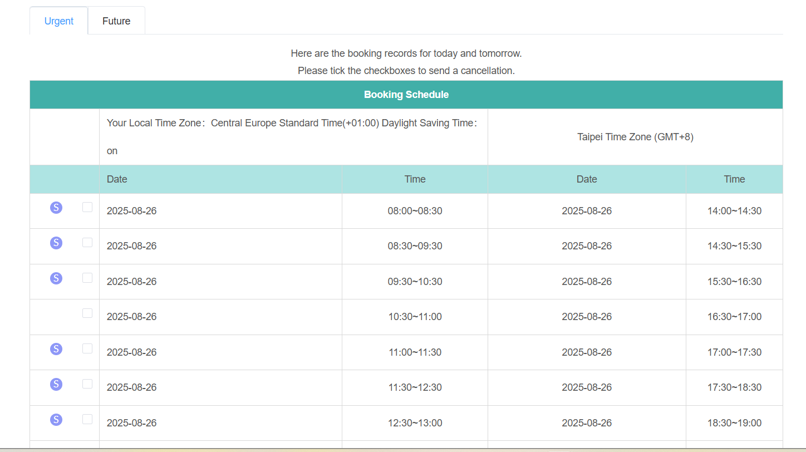Image resolution: width=806 pixels, height=452 pixels.
Task: Click the Taipei time 16:30~17:00 cell
Action: pos(734,317)
